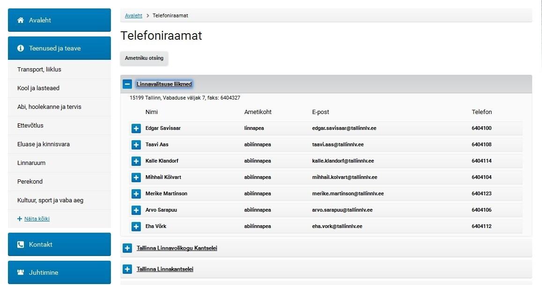Select Linnaruum menu item
The width and height of the screenshot is (542, 285).
click(59, 163)
